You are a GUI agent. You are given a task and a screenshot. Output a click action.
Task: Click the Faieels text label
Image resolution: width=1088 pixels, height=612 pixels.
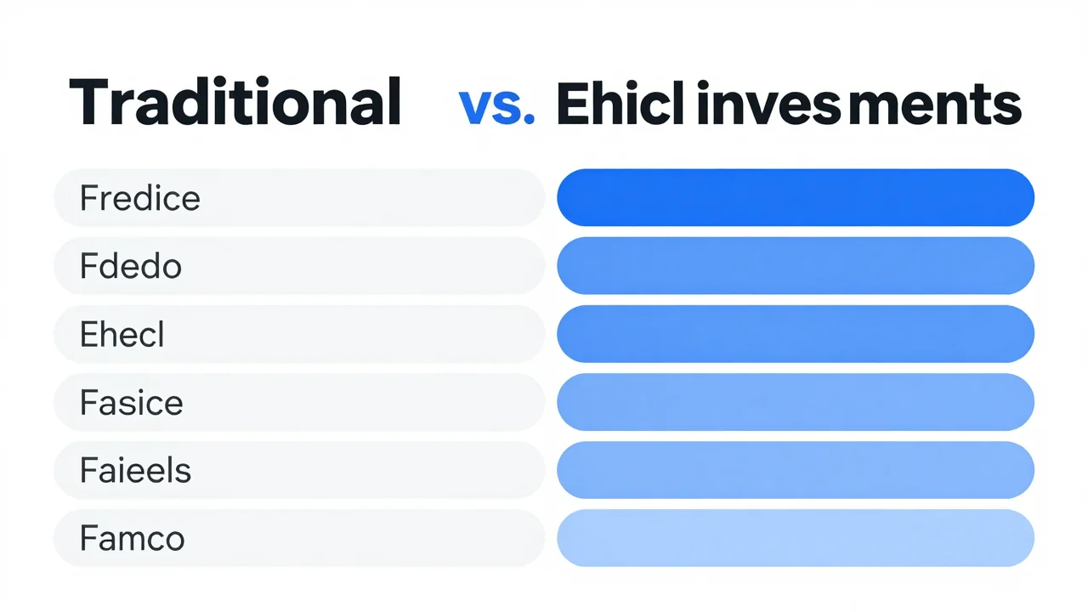pyautogui.click(x=136, y=470)
